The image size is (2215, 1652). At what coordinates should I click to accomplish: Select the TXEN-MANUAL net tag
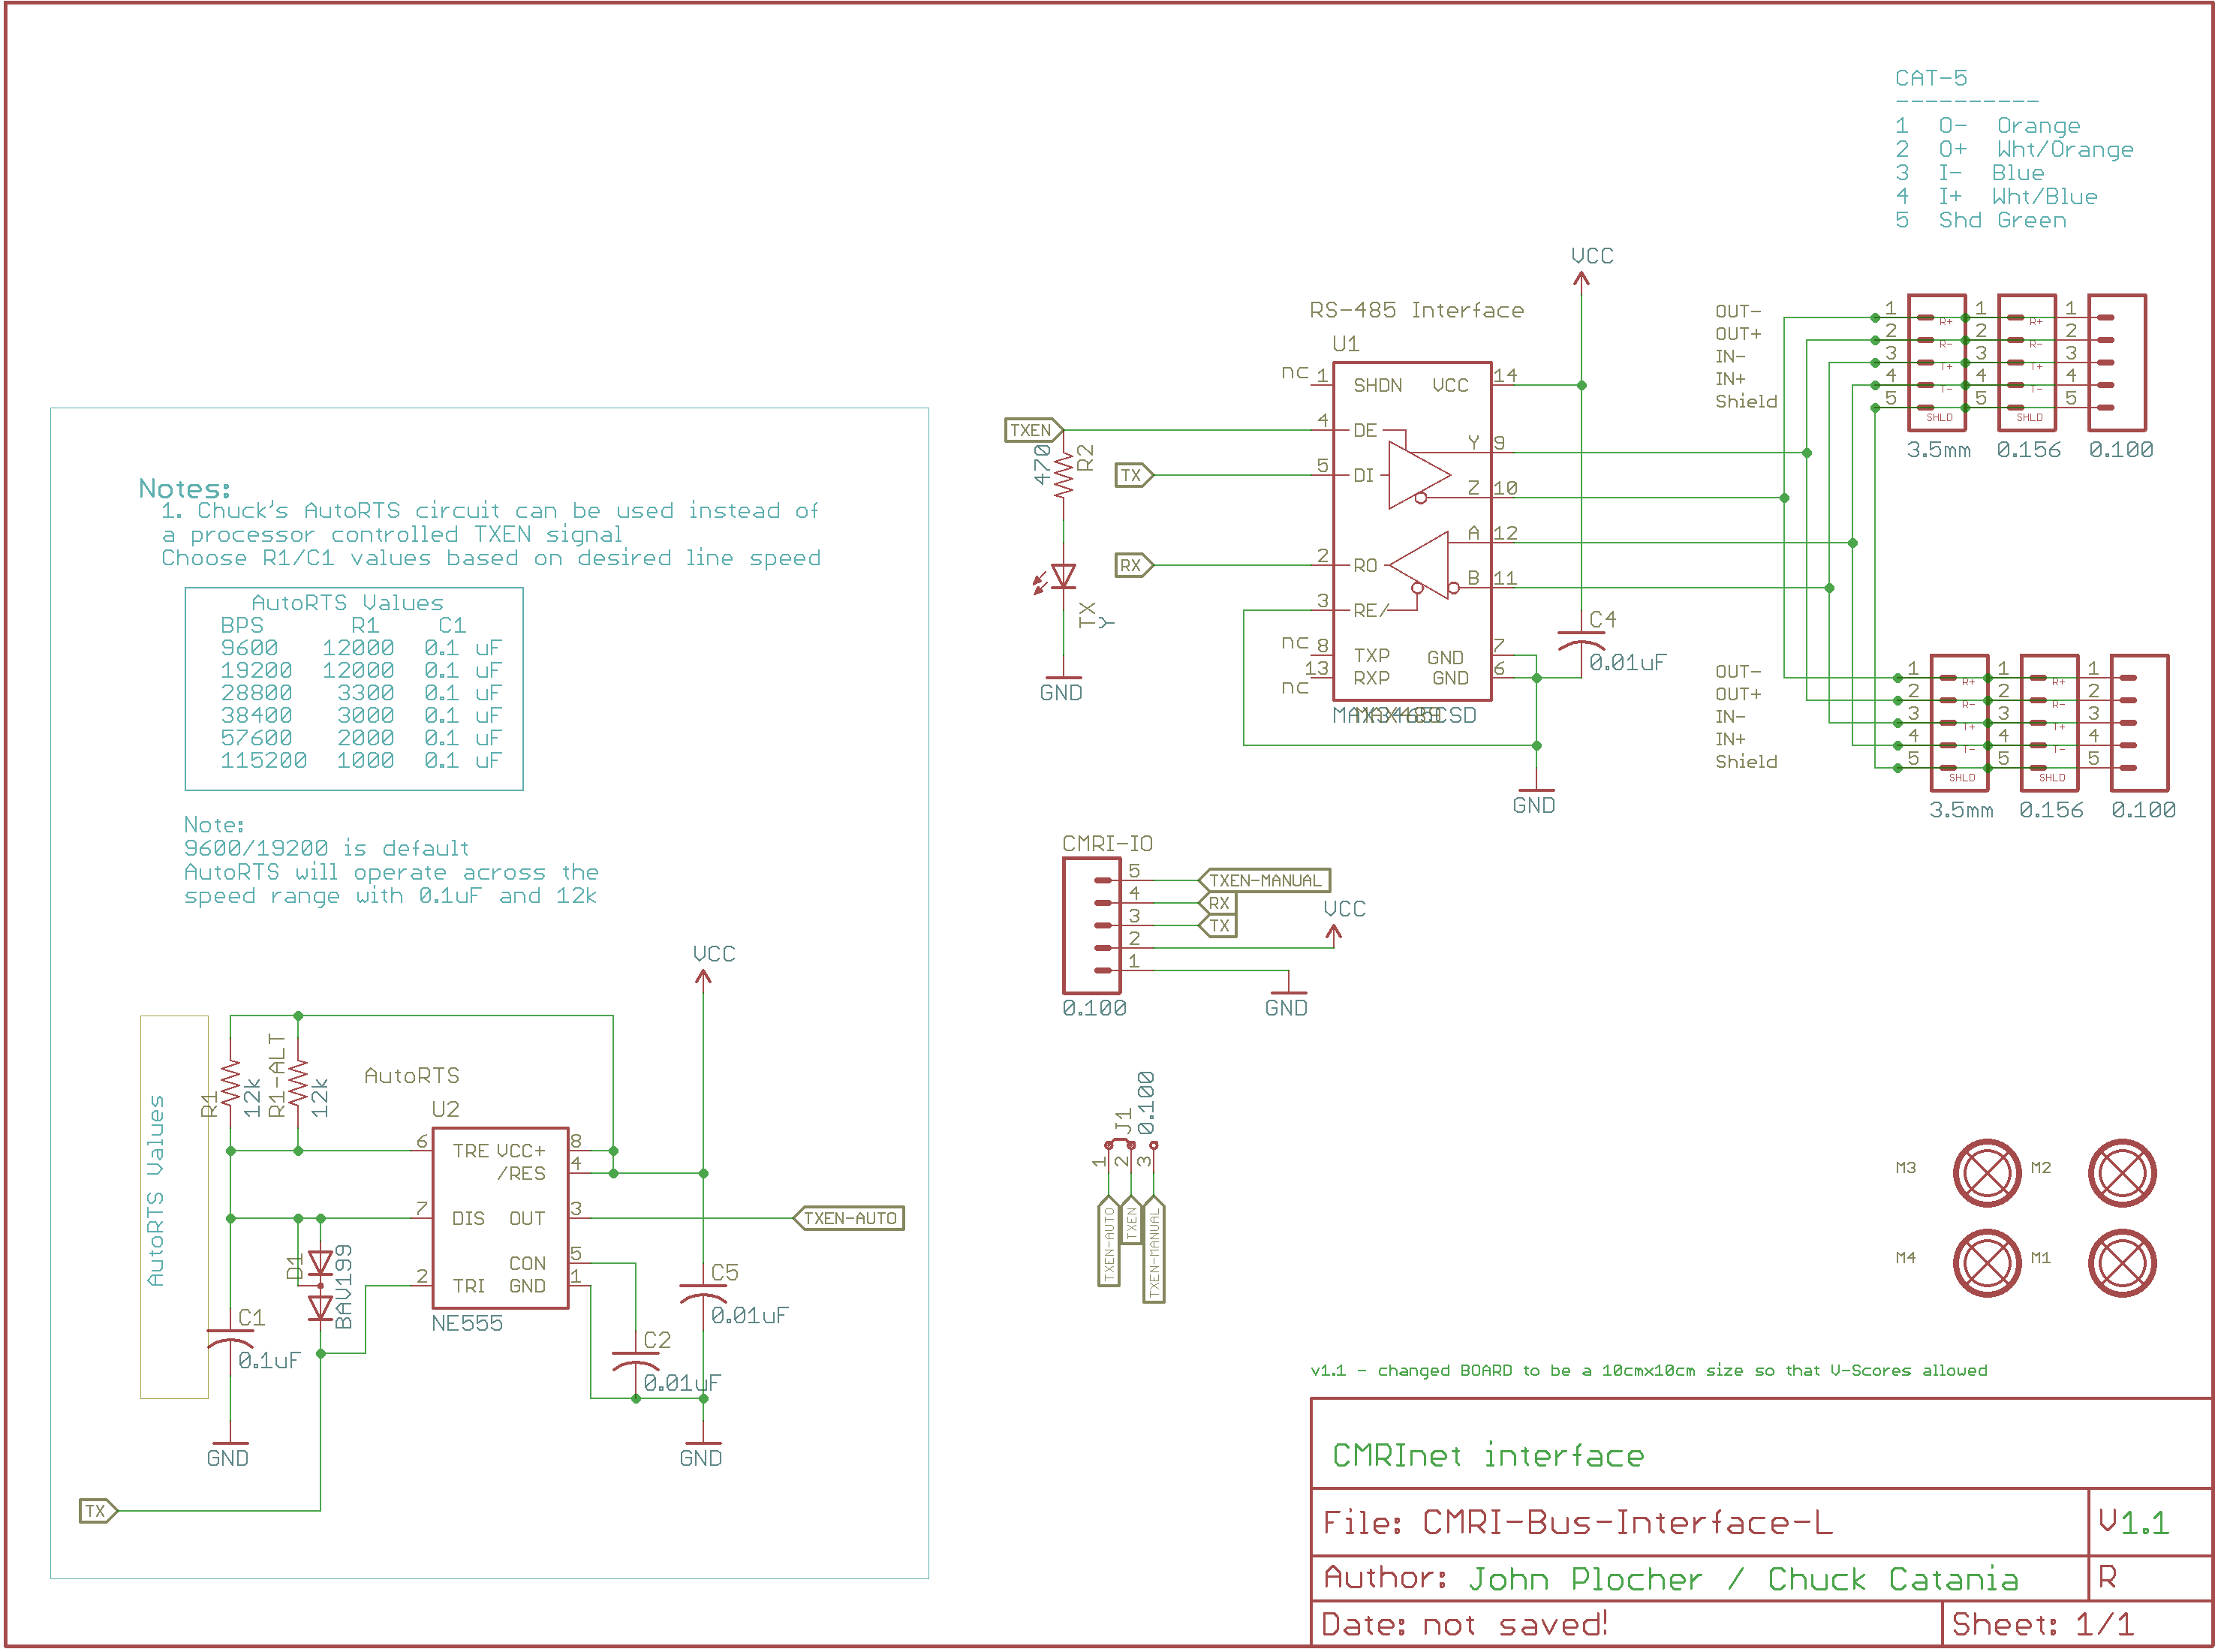click(x=1264, y=880)
